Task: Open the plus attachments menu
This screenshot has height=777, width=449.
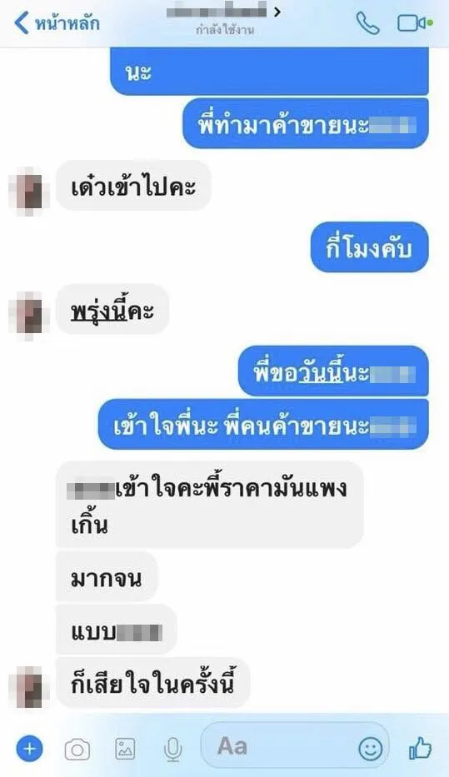Action: [29, 748]
